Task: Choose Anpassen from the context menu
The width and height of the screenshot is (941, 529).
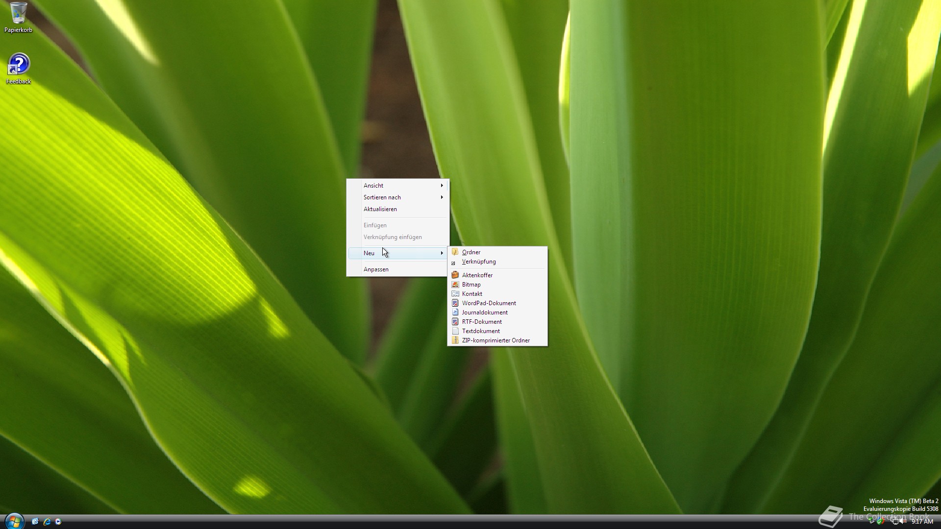Action: (x=376, y=269)
